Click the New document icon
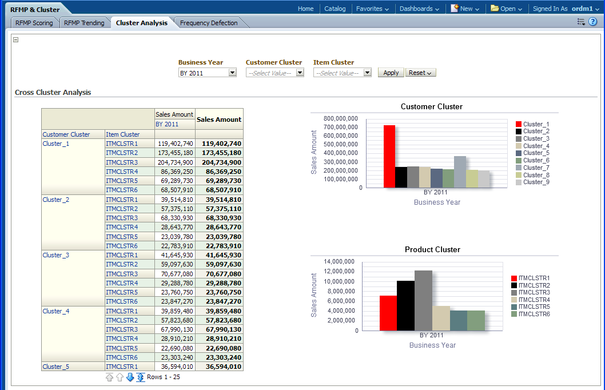Screen dimensions: 605x390 tap(455, 9)
